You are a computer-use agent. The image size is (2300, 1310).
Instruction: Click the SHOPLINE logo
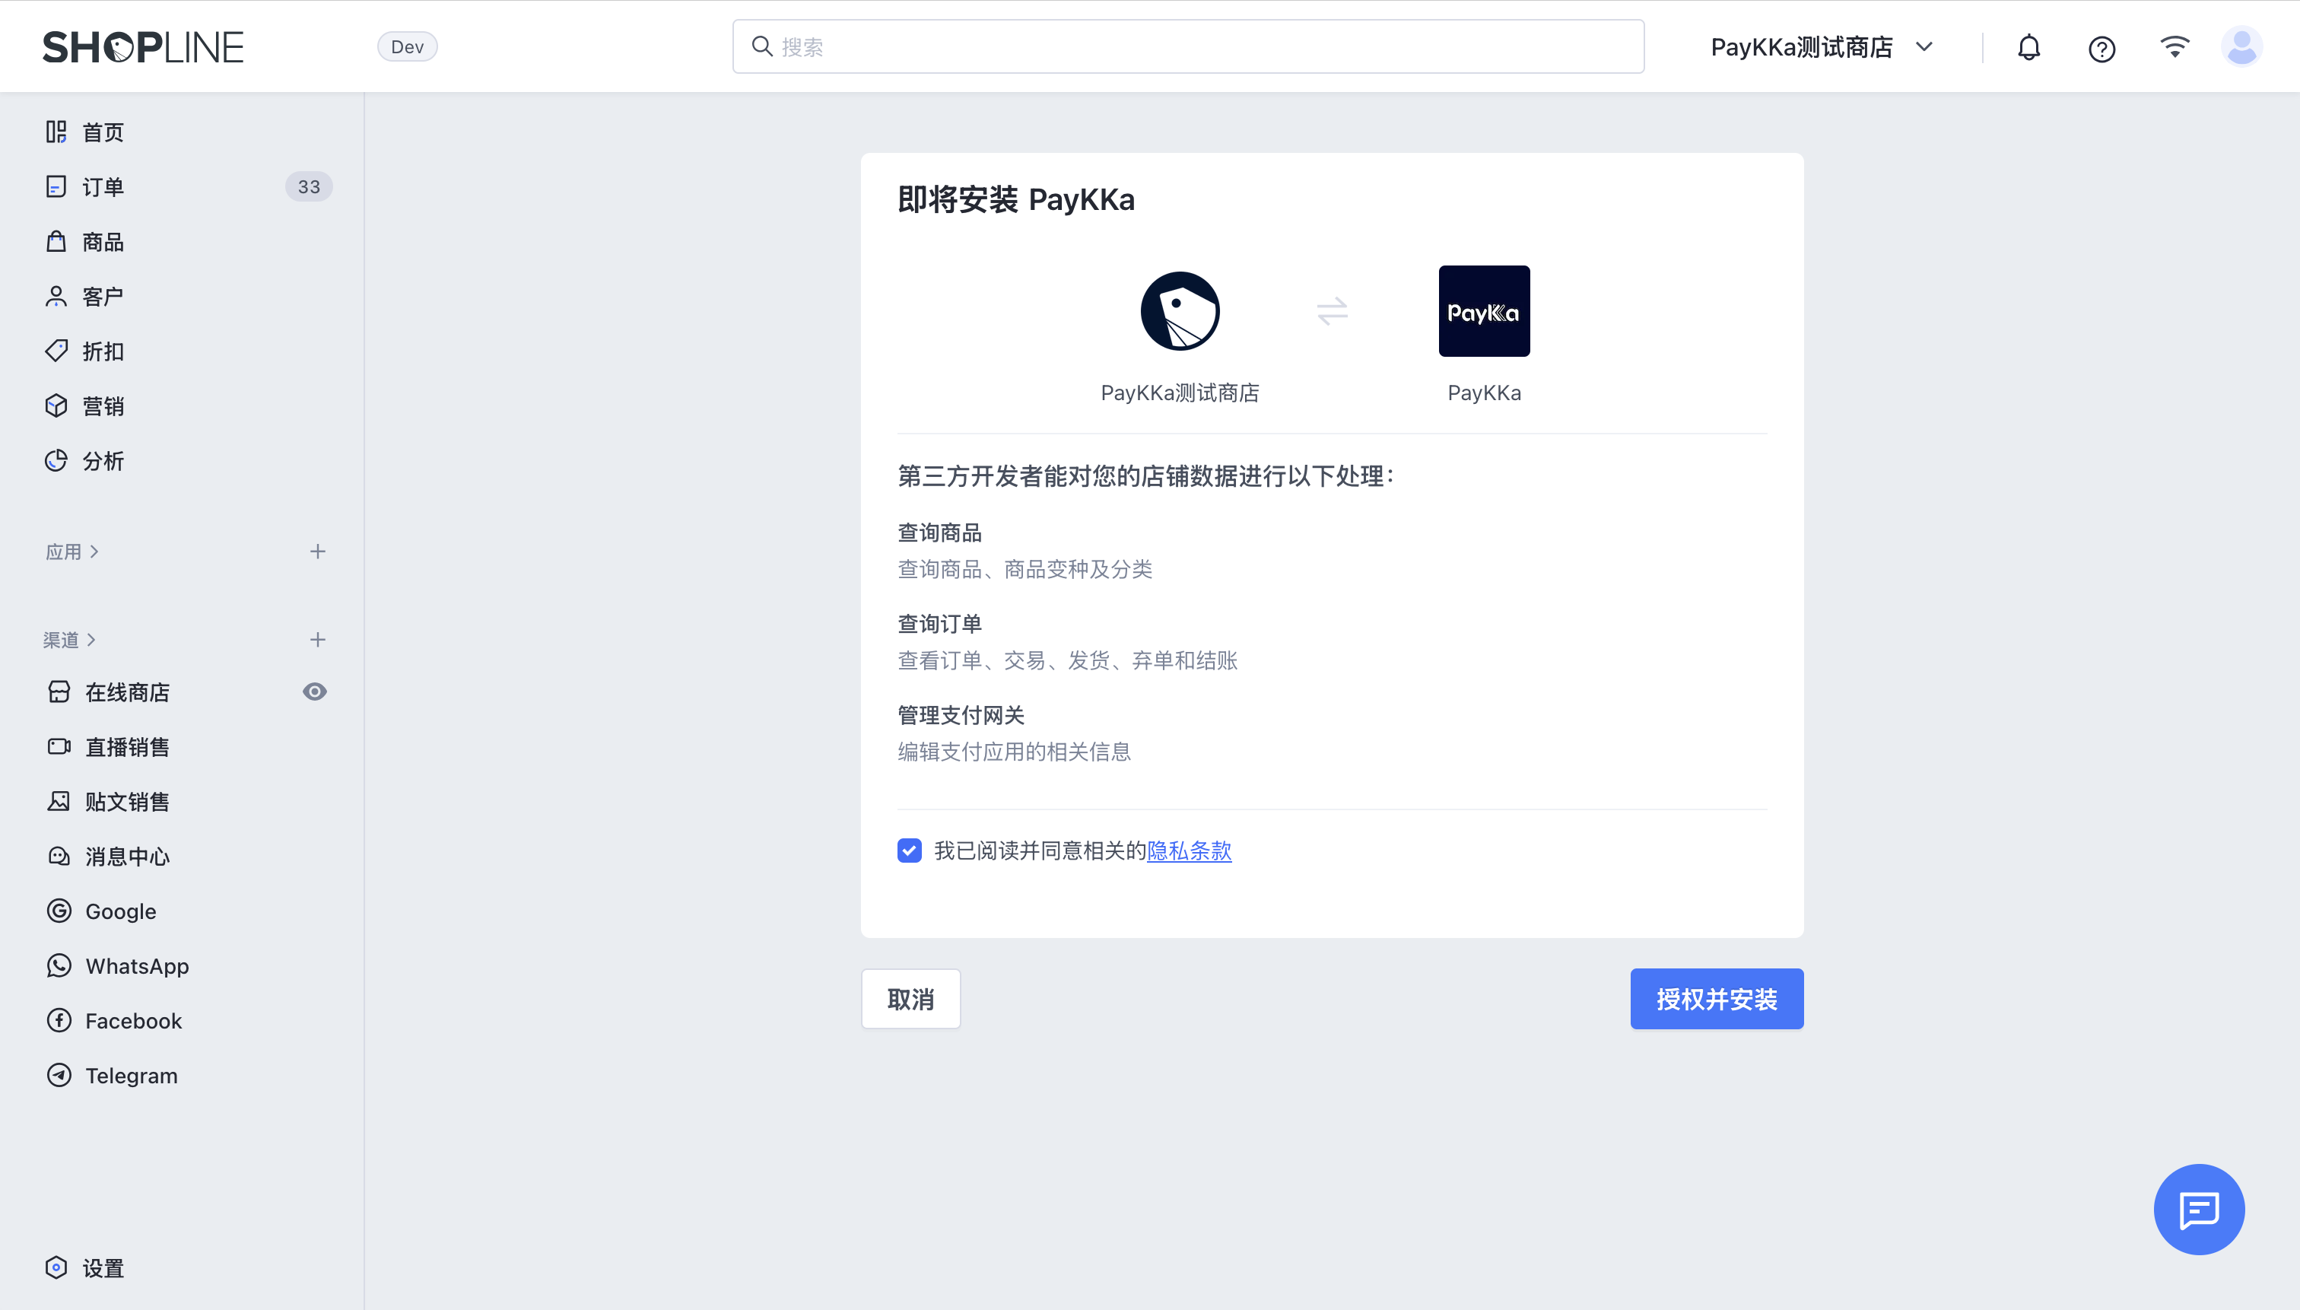pos(143,47)
